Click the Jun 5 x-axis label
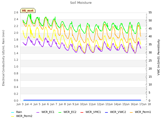Screen dimensions: 162x121 coord(37,104)
